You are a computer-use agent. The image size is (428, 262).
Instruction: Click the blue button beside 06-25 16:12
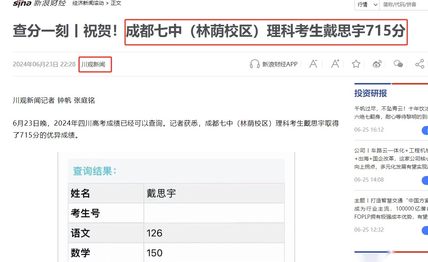(x=425, y=130)
